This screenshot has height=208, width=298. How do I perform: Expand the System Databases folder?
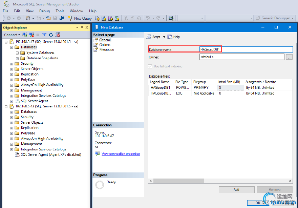[x=17, y=53]
